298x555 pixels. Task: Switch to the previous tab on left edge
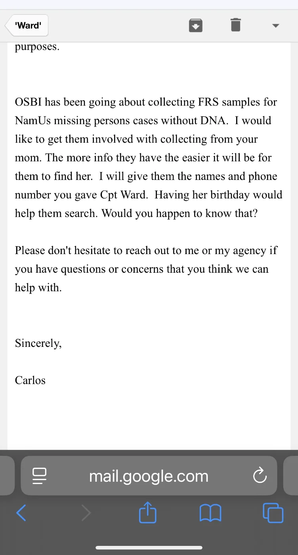(6, 476)
